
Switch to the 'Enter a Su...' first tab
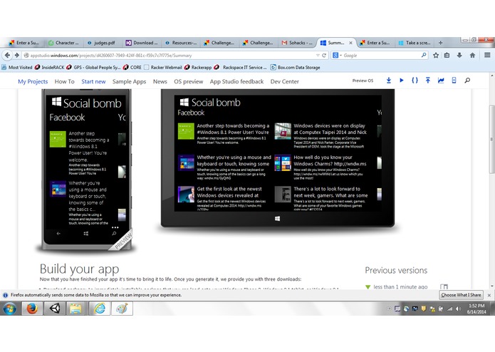[24, 43]
